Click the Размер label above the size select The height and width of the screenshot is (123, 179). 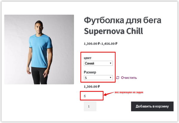coord(90,72)
